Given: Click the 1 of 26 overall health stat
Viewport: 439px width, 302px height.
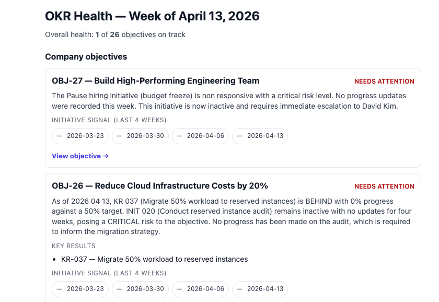Looking at the screenshot, I should [x=115, y=34].
